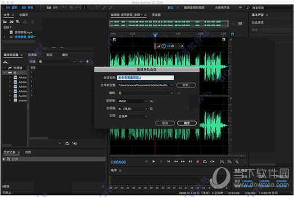Click top-right fade-out handle on waveform

[223, 39]
